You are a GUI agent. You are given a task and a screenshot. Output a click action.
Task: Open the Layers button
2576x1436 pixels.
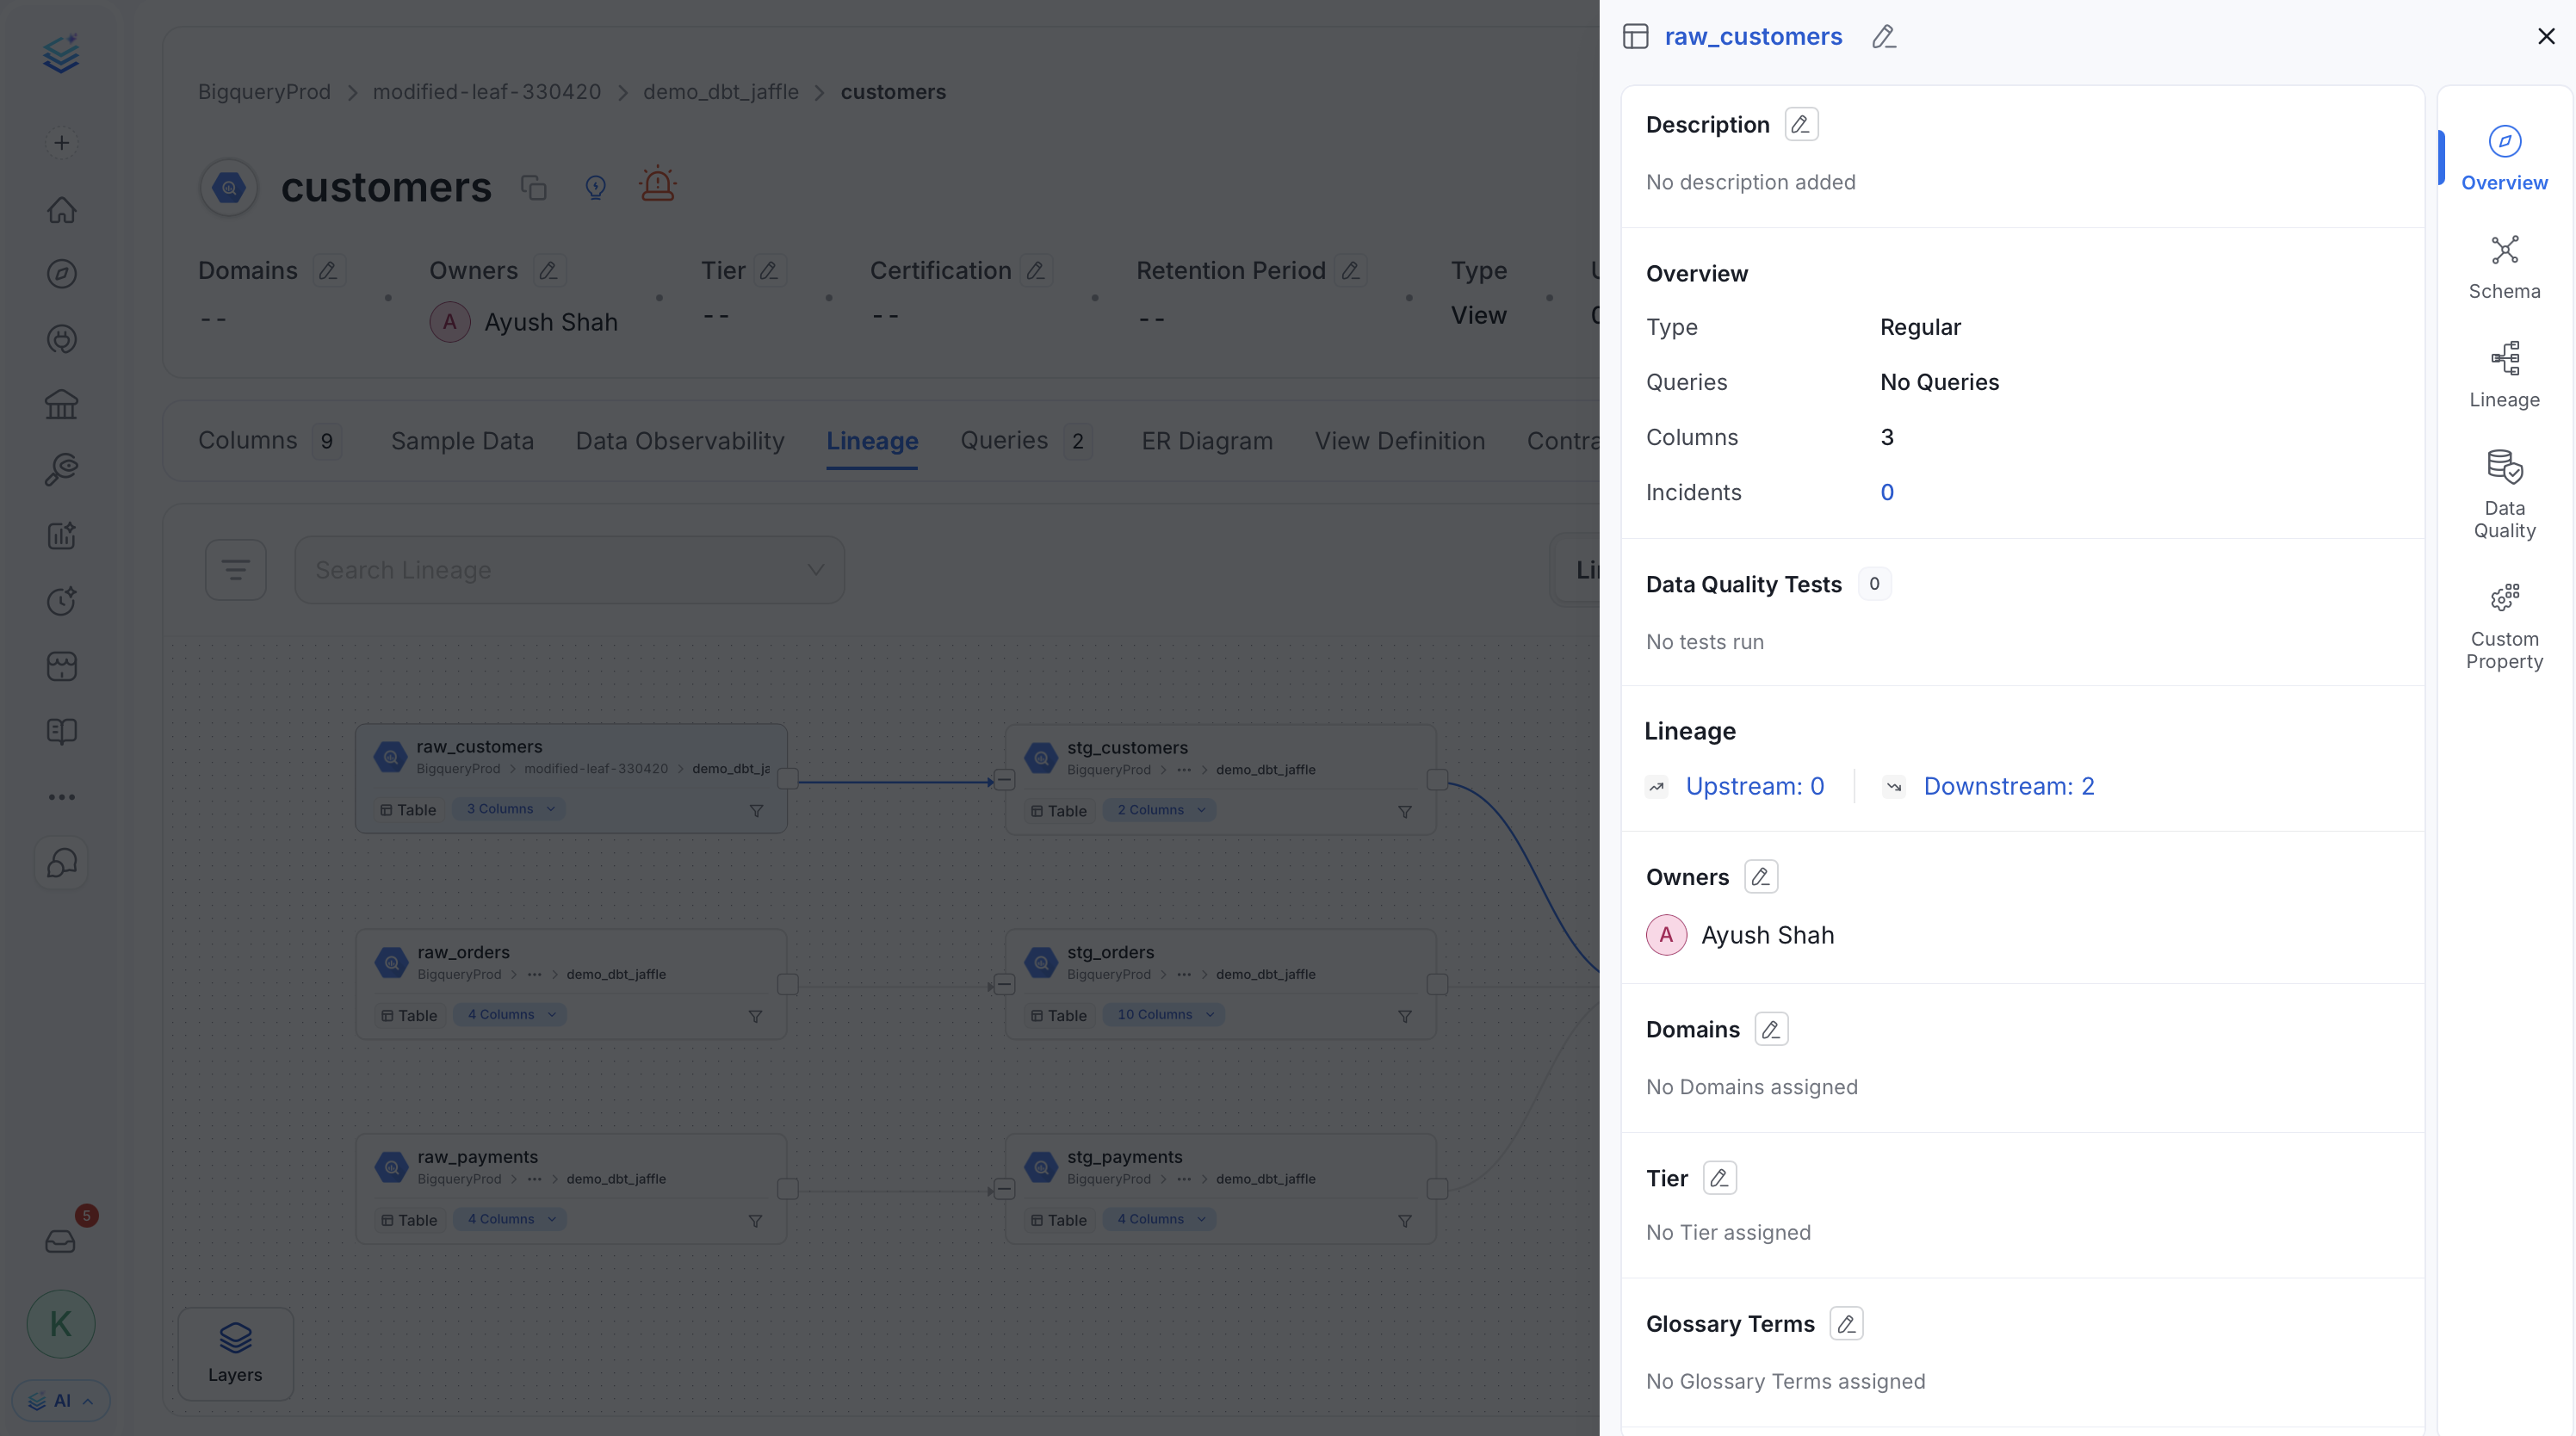click(x=235, y=1353)
